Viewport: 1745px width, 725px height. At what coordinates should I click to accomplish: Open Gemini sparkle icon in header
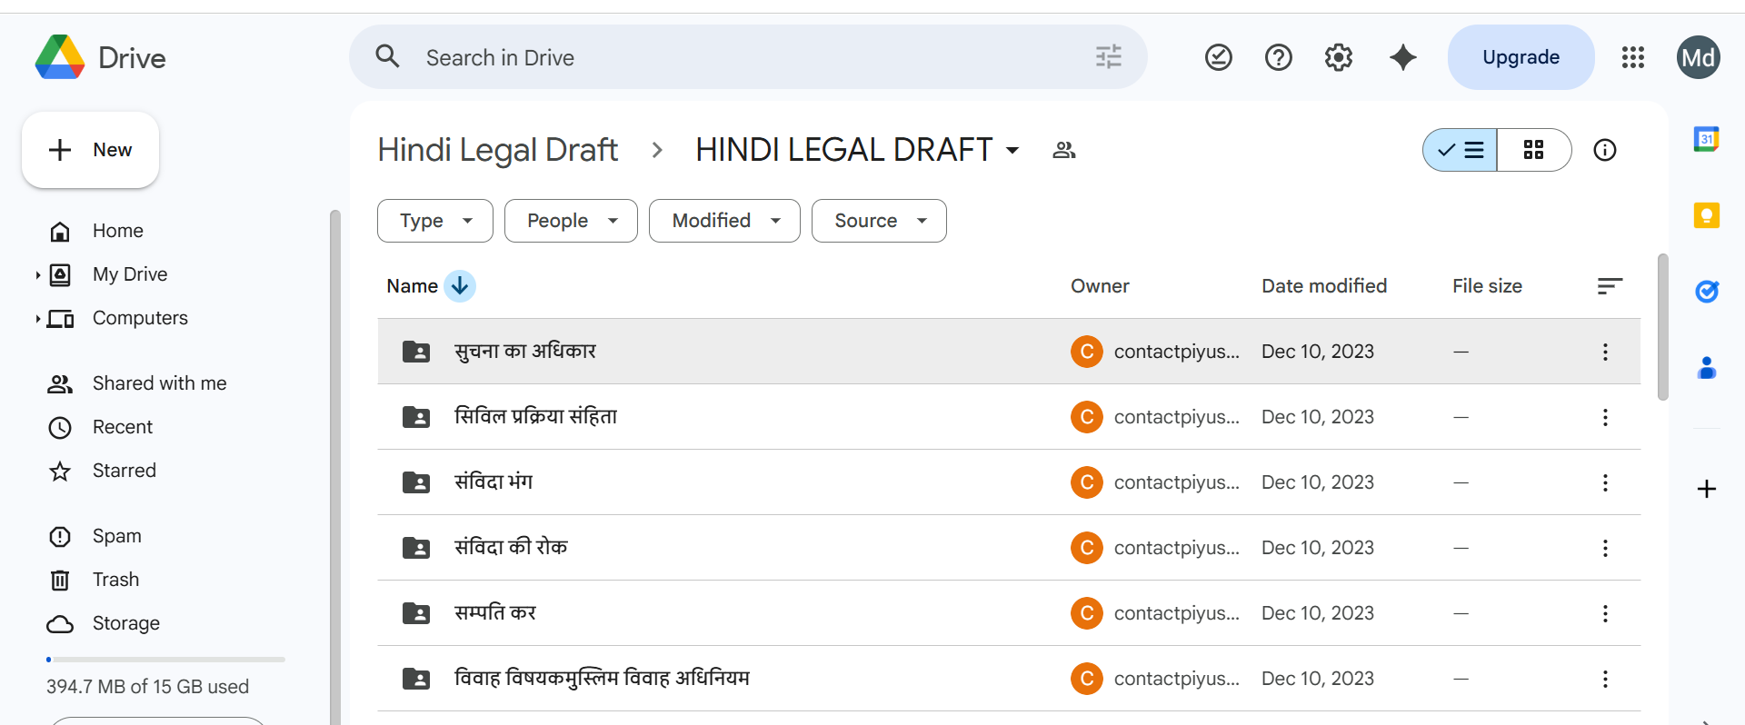click(x=1402, y=57)
